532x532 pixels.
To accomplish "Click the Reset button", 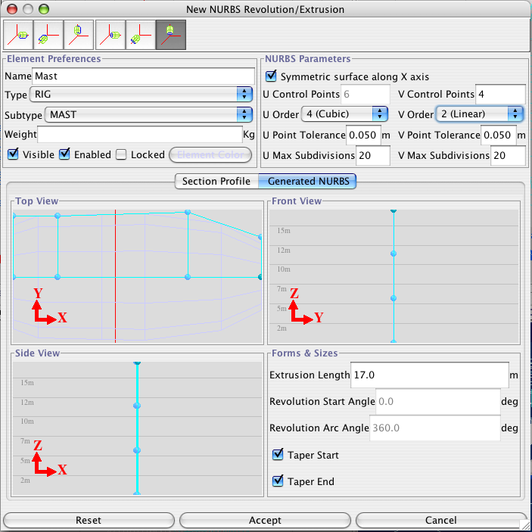I will [89, 521].
